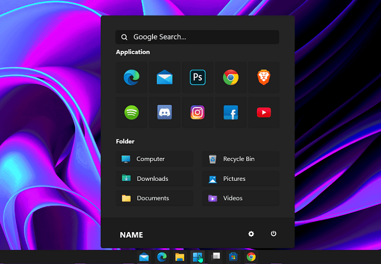
Task: Open Mail from the taskbar
Action: click(x=144, y=257)
